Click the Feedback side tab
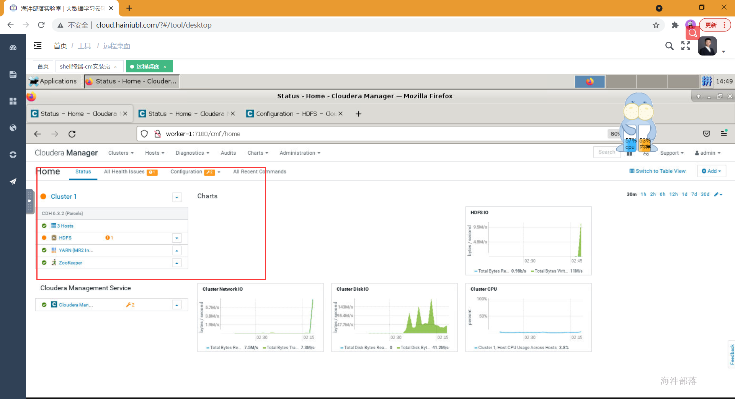The width and height of the screenshot is (735, 399). [732, 354]
